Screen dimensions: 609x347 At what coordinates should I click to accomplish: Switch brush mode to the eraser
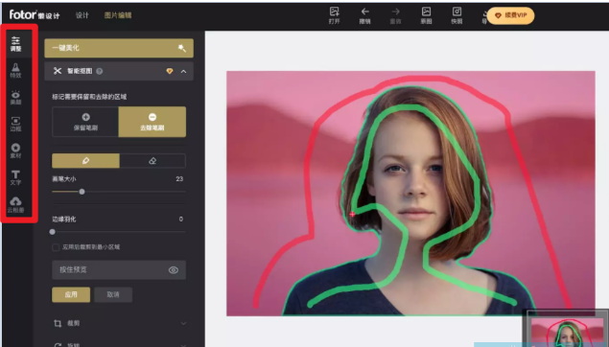(x=152, y=161)
